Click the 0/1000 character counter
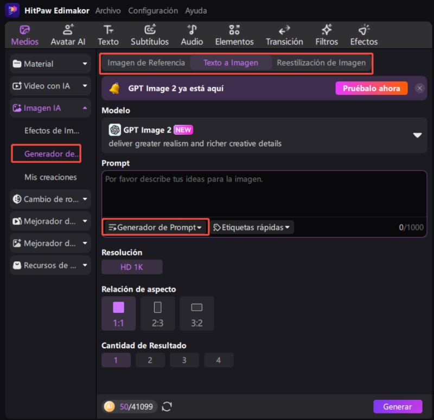The width and height of the screenshot is (434, 420). click(411, 227)
